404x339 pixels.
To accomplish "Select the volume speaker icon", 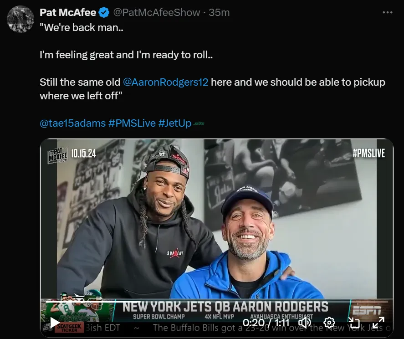I will (304, 323).
